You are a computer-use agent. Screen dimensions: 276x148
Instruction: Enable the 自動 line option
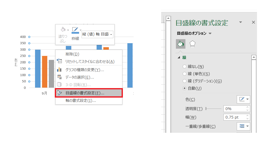[184, 88]
